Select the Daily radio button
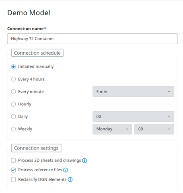Viewport: 183px width, 193px height. (x=13, y=117)
